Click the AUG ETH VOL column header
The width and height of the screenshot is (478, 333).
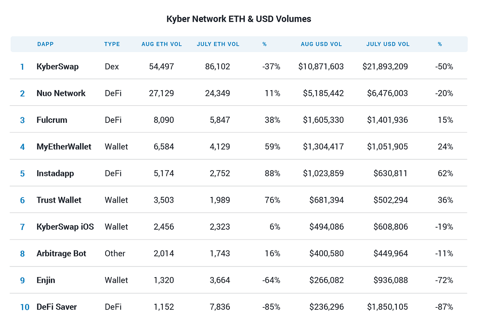coord(161,44)
